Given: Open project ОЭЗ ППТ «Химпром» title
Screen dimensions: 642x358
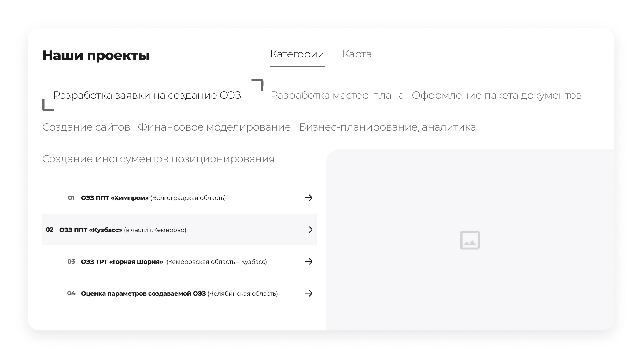Looking at the screenshot, I should pyautogui.click(x=115, y=198).
